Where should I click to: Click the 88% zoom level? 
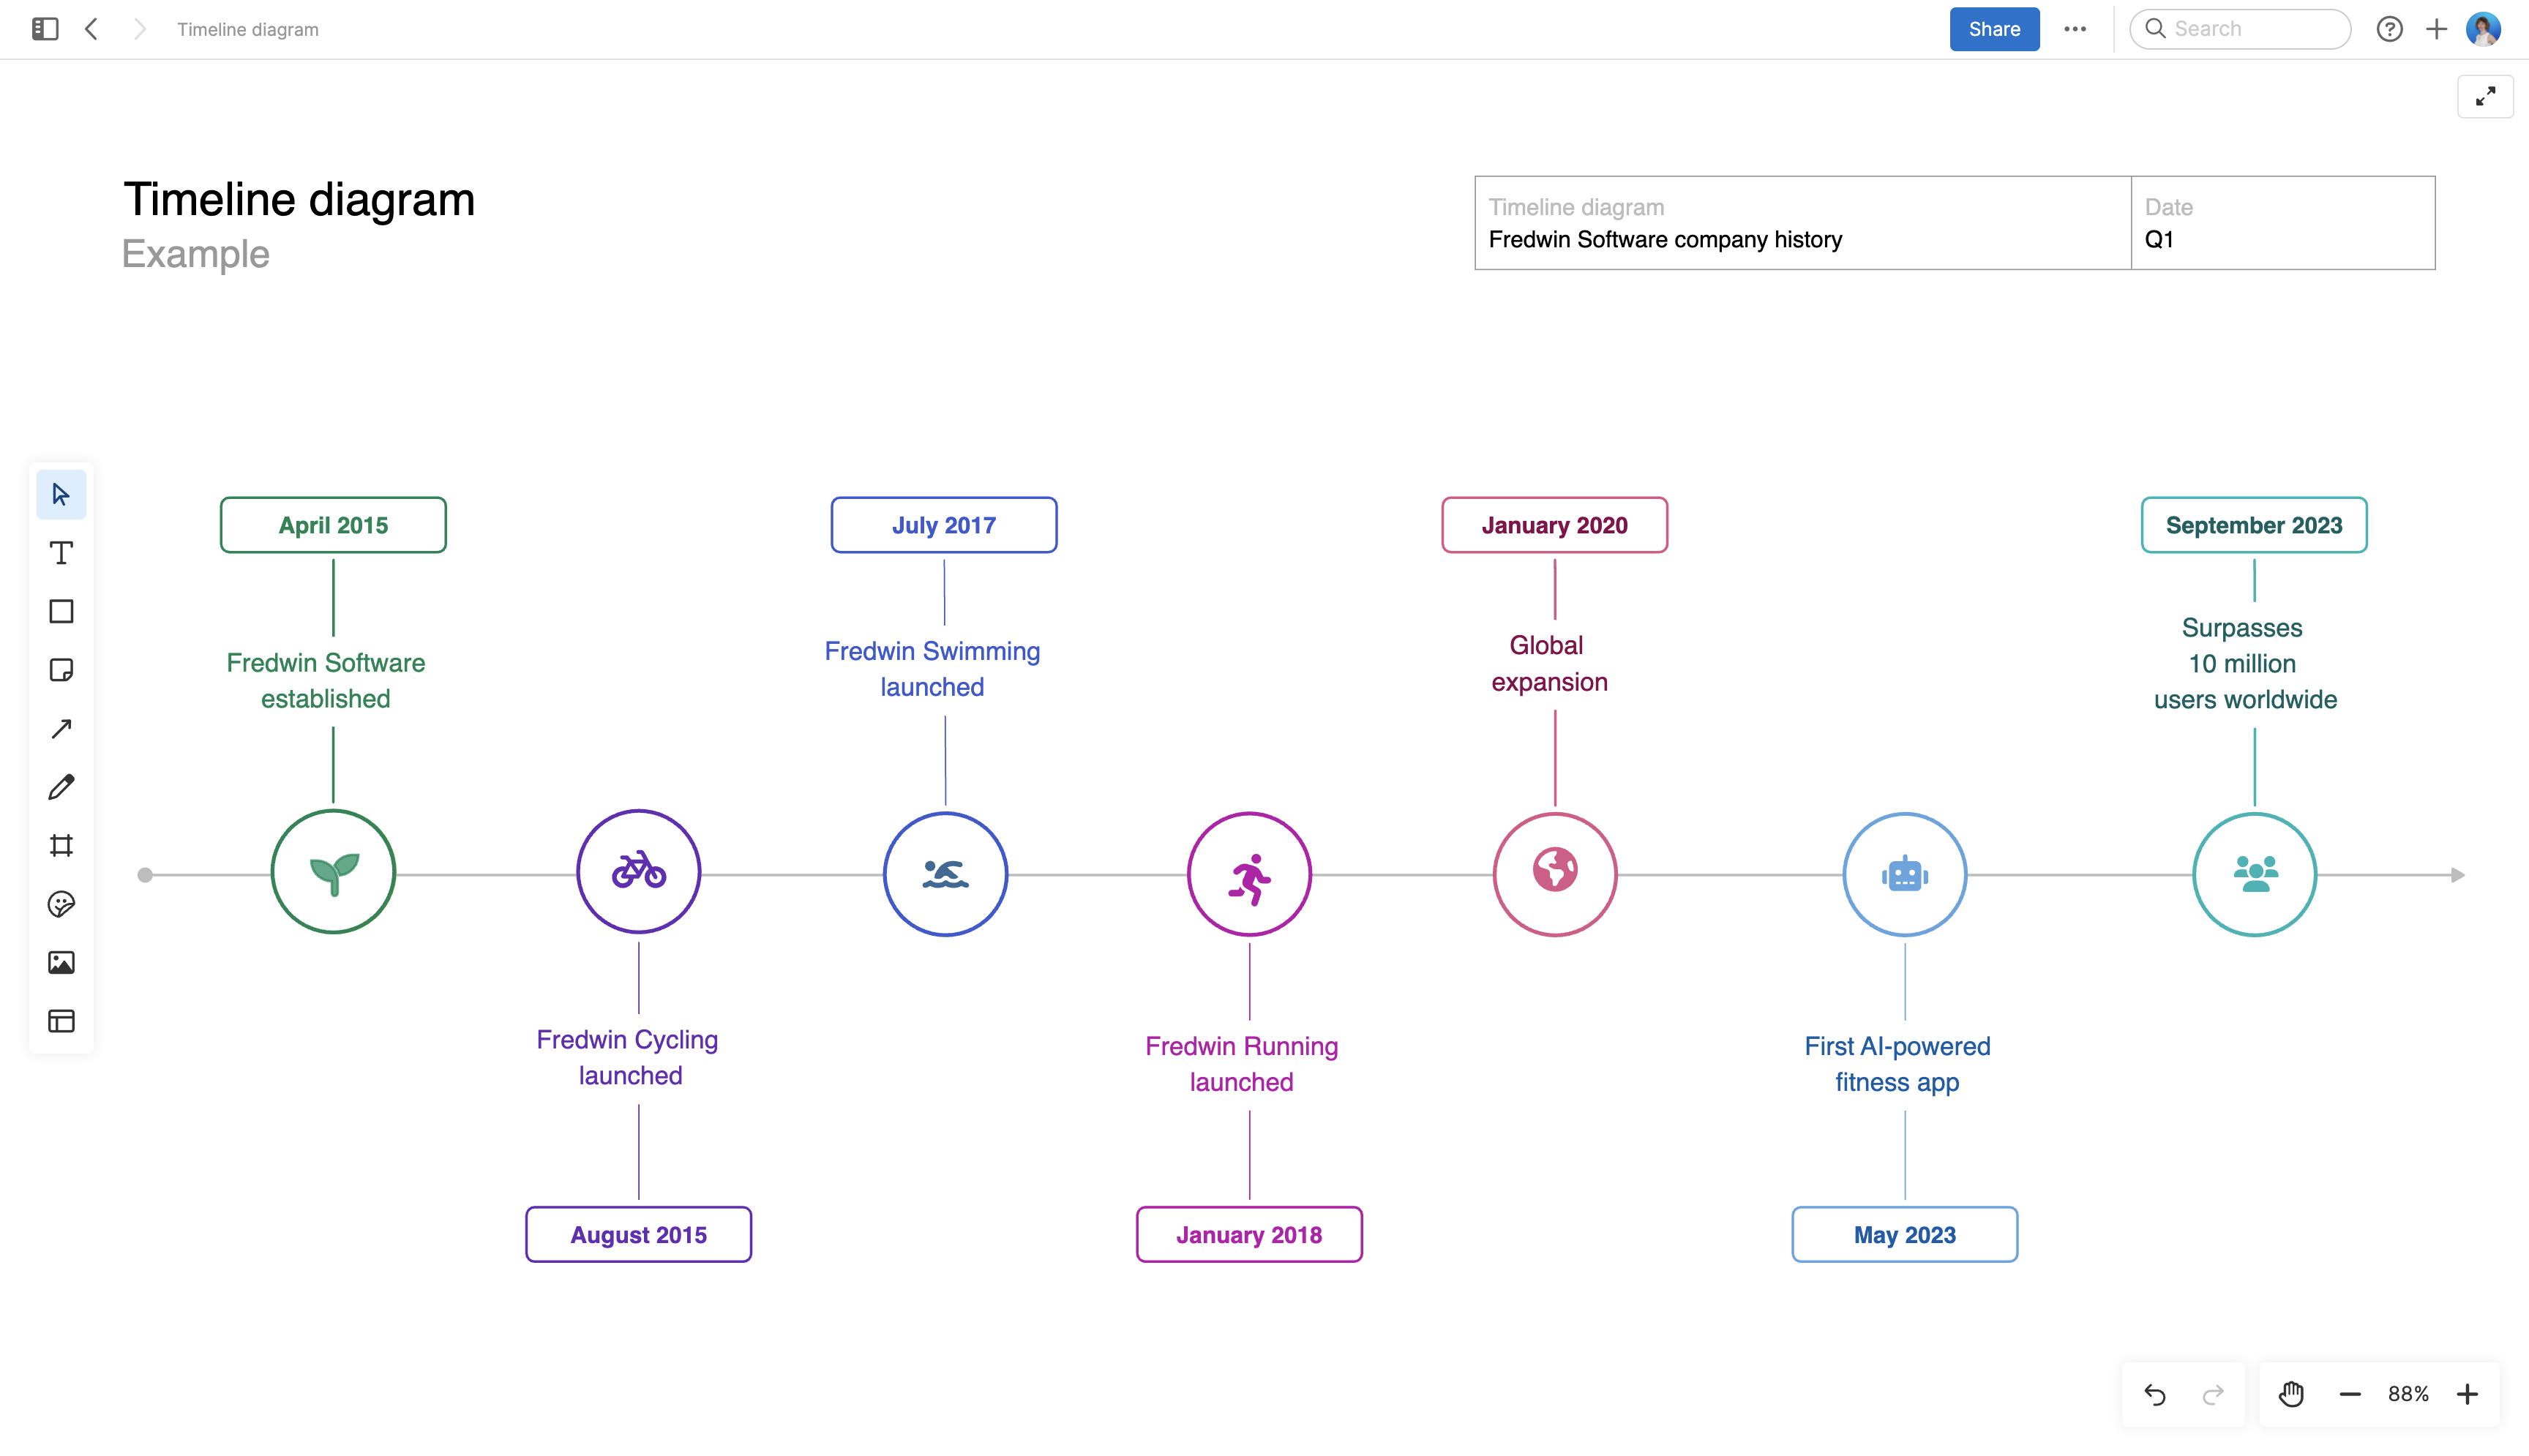pos(2408,1394)
